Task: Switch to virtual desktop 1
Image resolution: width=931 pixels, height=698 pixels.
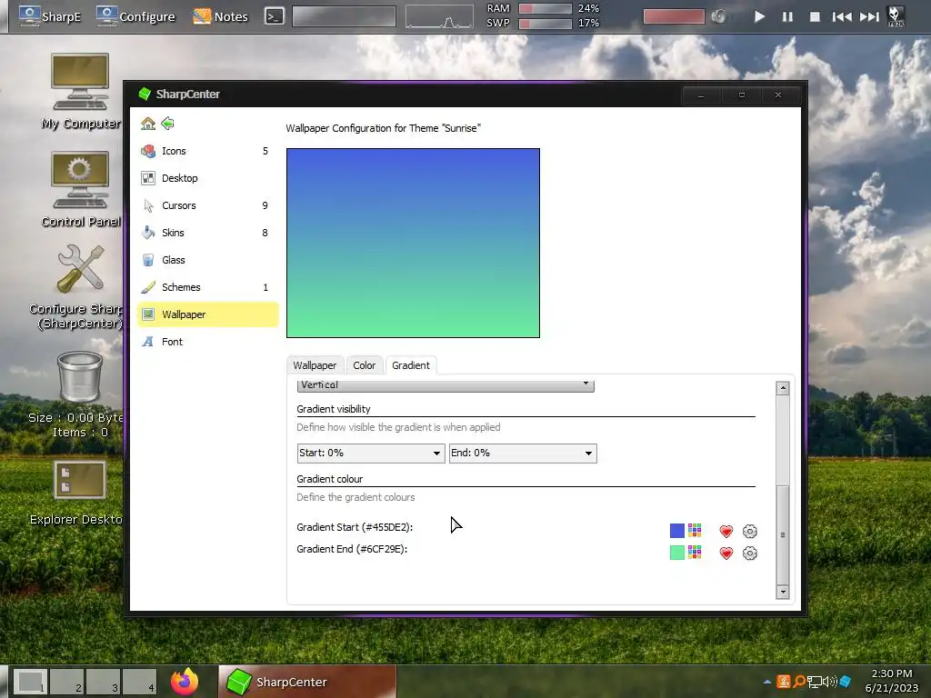Action: tap(30, 682)
